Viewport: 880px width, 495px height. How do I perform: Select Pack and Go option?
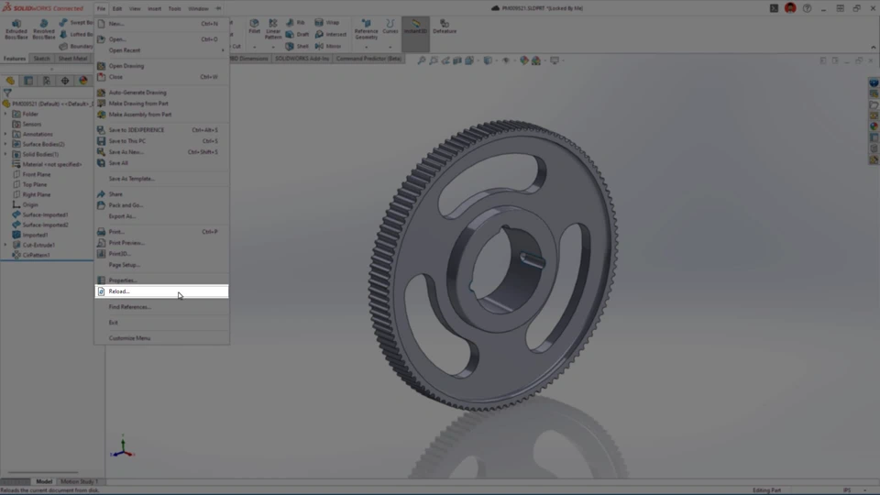pyautogui.click(x=161, y=204)
